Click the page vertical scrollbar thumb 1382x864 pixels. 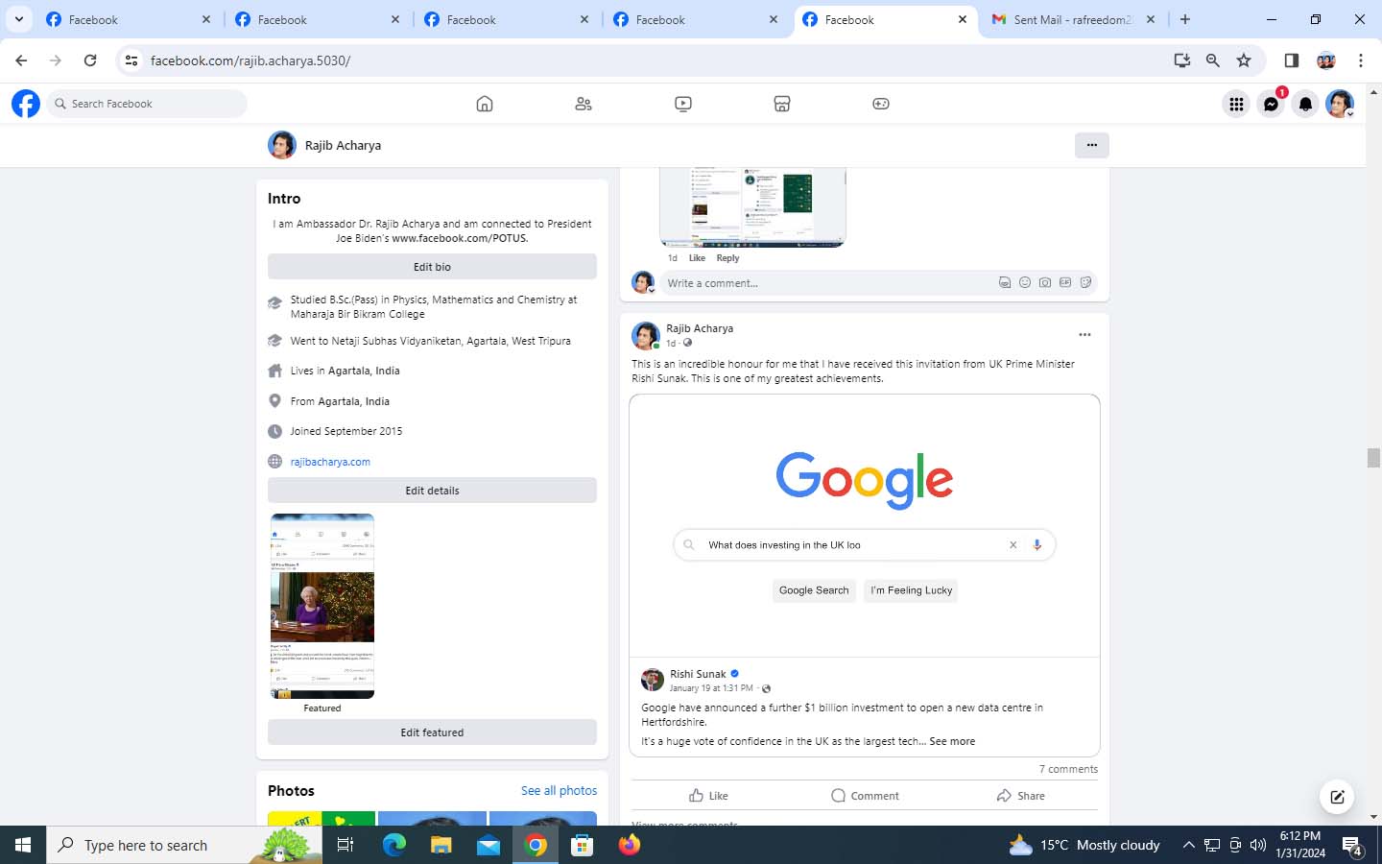click(1373, 458)
